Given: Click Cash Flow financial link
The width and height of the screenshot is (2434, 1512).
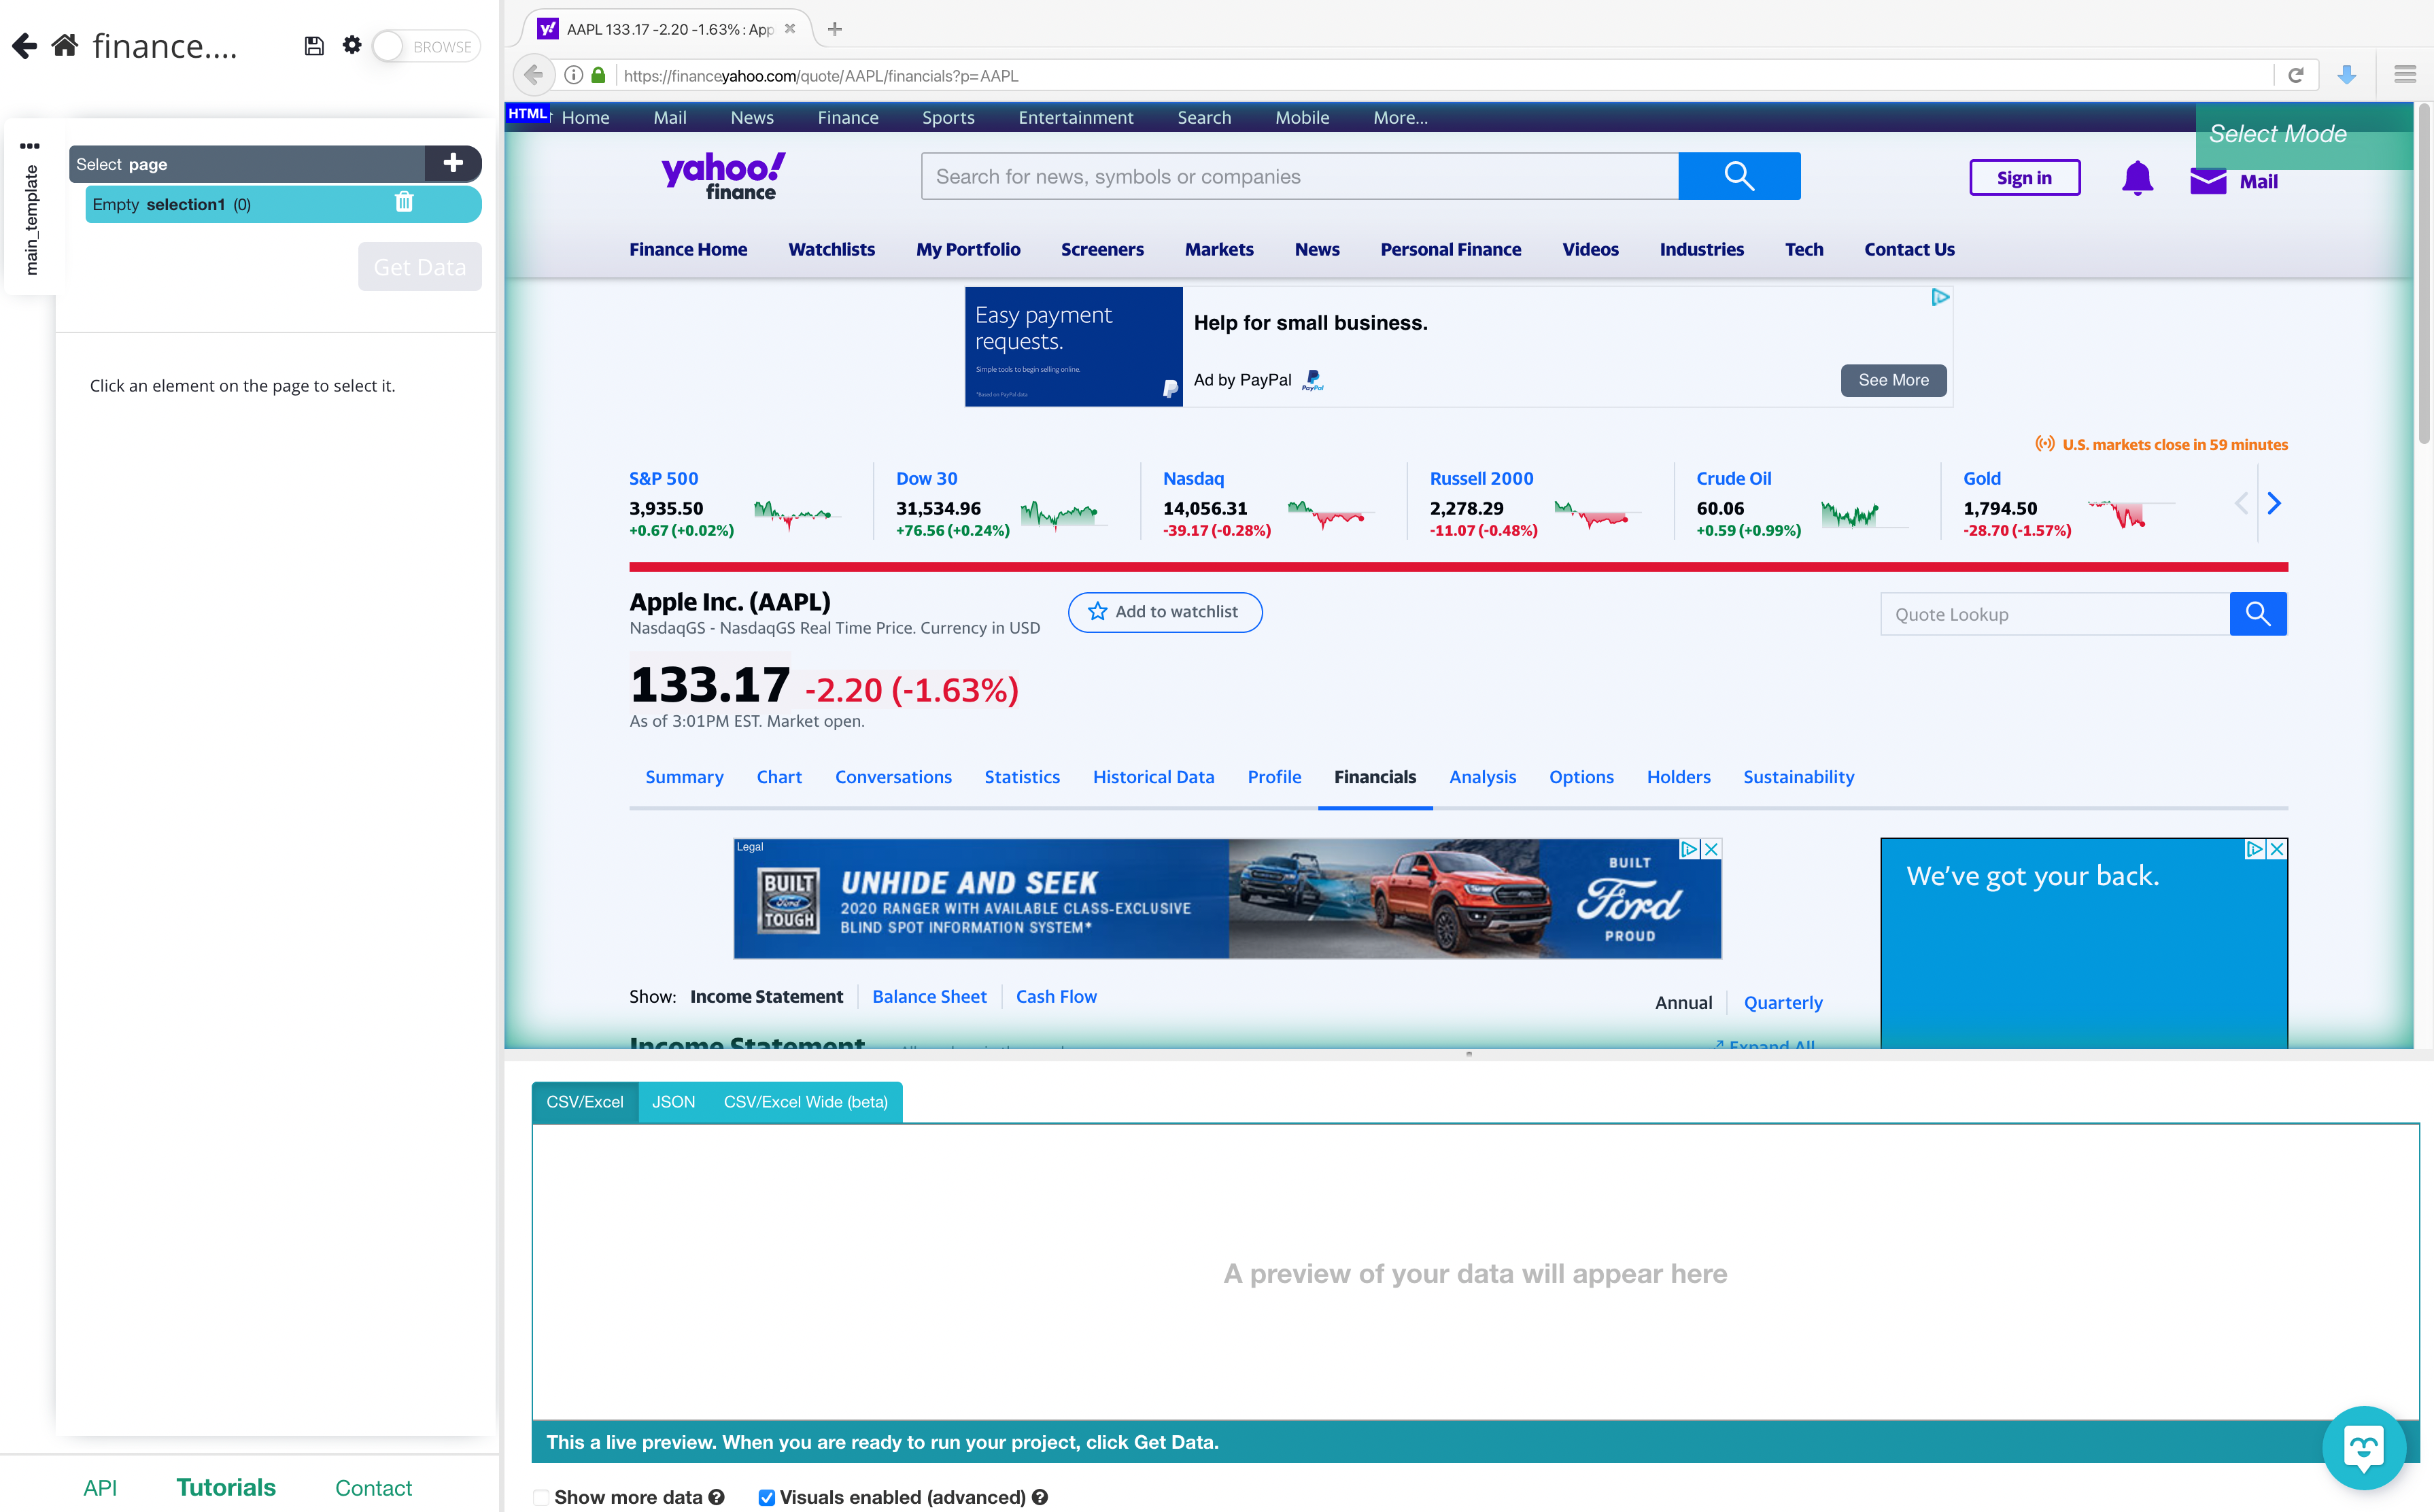Looking at the screenshot, I should click(1055, 995).
